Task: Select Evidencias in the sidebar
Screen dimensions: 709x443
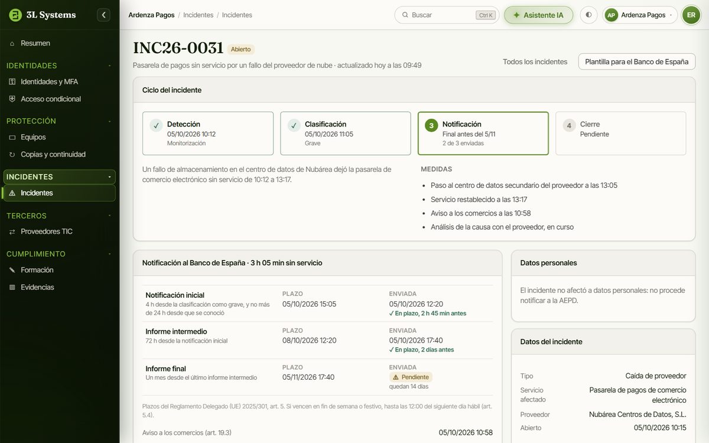Action: click(x=60, y=287)
